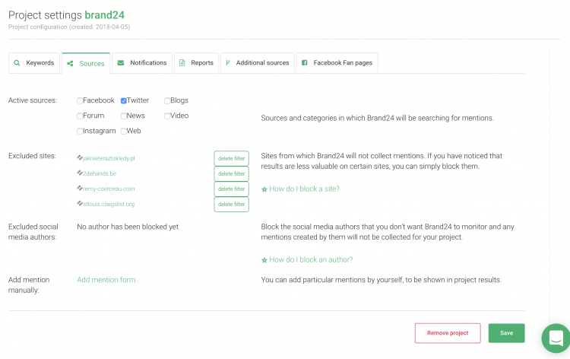Click the 'Excluded sites:' label

point(32,156)
